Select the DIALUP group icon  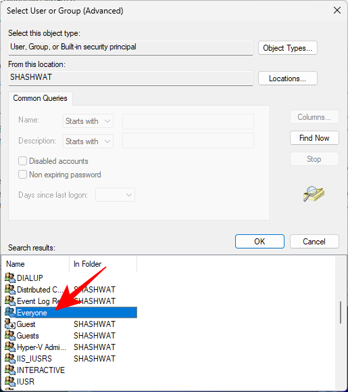pyautogui.click(x=10, y=278)
